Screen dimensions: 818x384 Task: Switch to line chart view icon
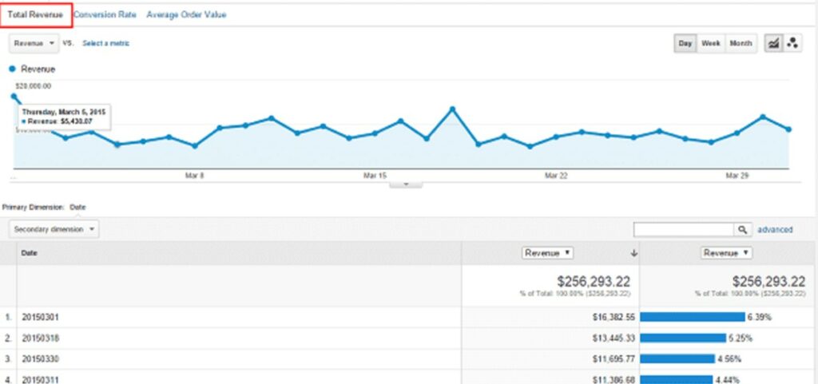tap(773, 43)
